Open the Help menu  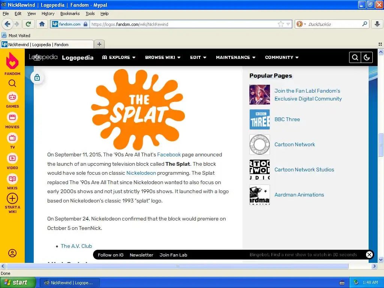pos(104,13)
